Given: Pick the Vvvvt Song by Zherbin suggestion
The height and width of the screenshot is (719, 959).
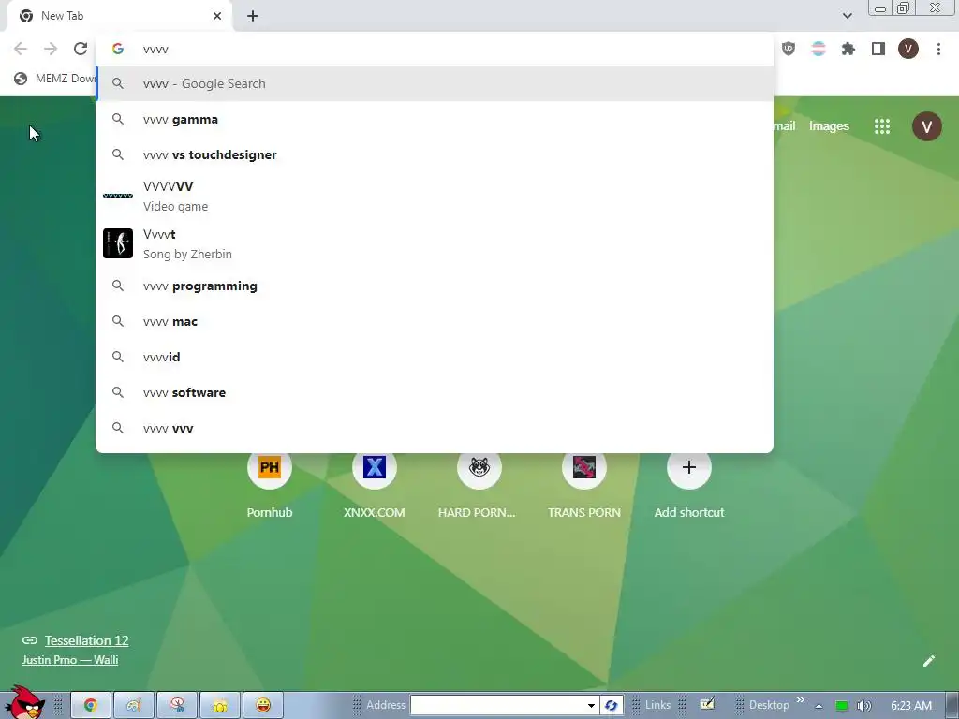Looking at the screenshot, I should click(435, 243).
